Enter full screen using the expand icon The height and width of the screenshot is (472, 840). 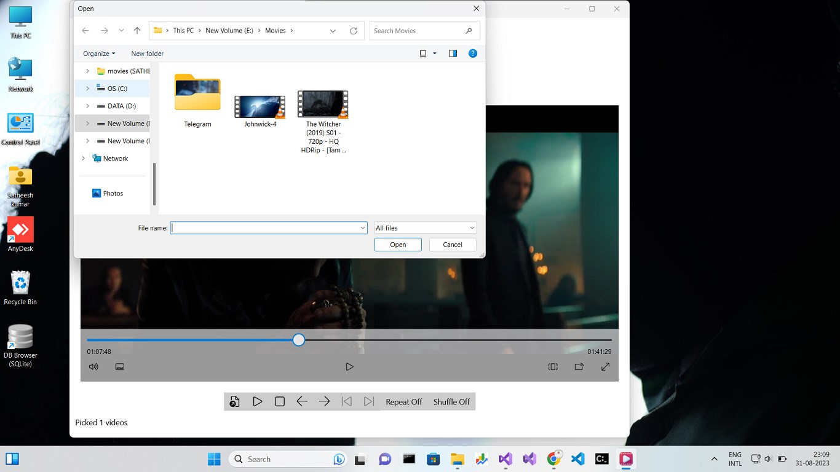605,367
